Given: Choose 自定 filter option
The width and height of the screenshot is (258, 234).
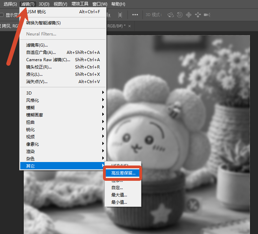Looking at the screenshot, I should click(x=123, y=188).
